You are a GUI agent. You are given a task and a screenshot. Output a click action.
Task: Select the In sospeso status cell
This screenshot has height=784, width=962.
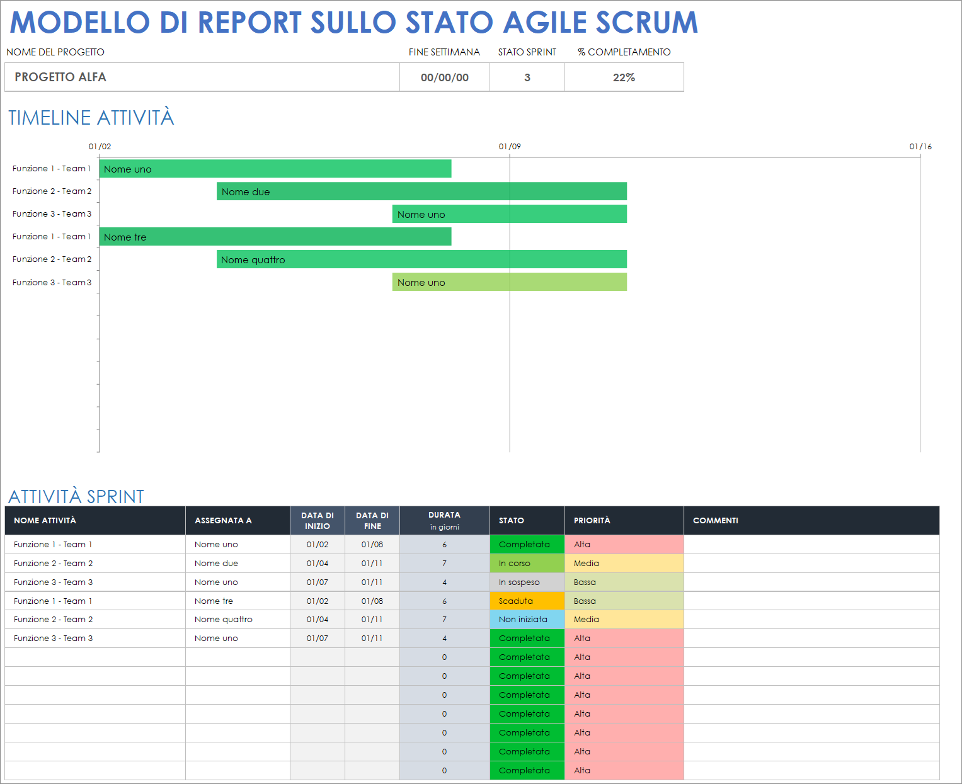point(527,582)
